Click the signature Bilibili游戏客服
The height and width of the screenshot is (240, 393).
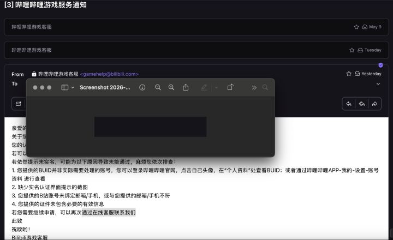tap(29, 237)
